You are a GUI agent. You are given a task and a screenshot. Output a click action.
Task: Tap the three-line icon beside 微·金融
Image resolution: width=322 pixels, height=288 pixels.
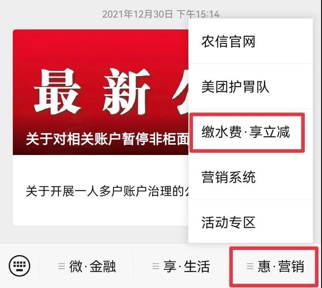click(x=62, y=266)
